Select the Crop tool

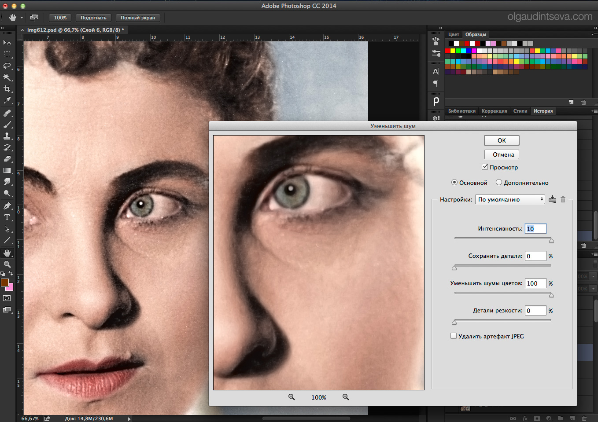point(7,89)
